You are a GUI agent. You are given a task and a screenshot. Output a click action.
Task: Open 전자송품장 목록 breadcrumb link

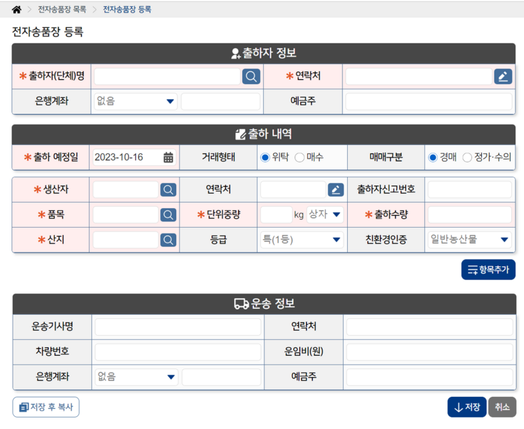click(62, 9)
